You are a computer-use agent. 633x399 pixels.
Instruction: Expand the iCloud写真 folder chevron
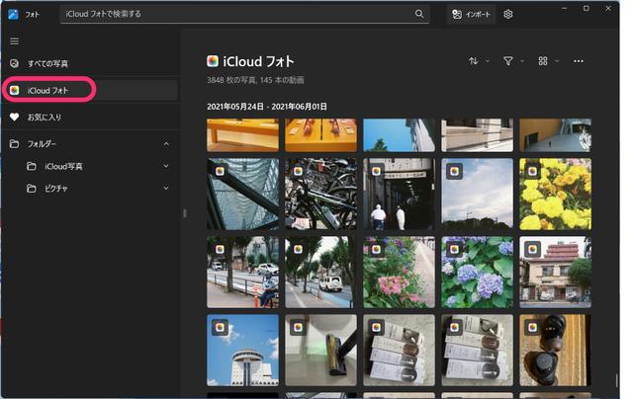[x=165, y=166]
